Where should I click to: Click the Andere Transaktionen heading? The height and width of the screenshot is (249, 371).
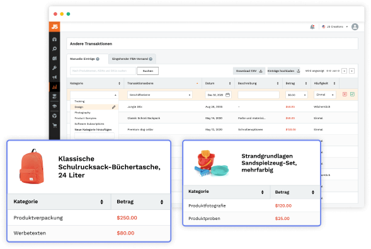91,43
